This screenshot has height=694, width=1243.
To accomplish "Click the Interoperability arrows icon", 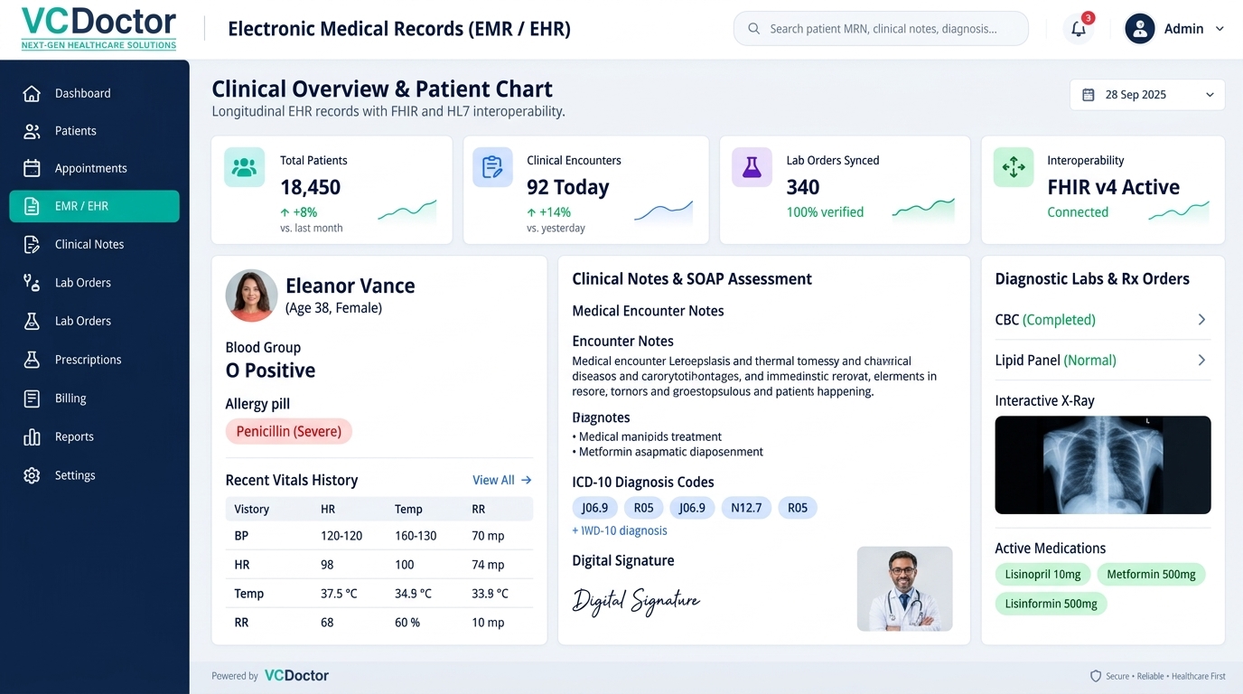I will tap(1014, 167).
